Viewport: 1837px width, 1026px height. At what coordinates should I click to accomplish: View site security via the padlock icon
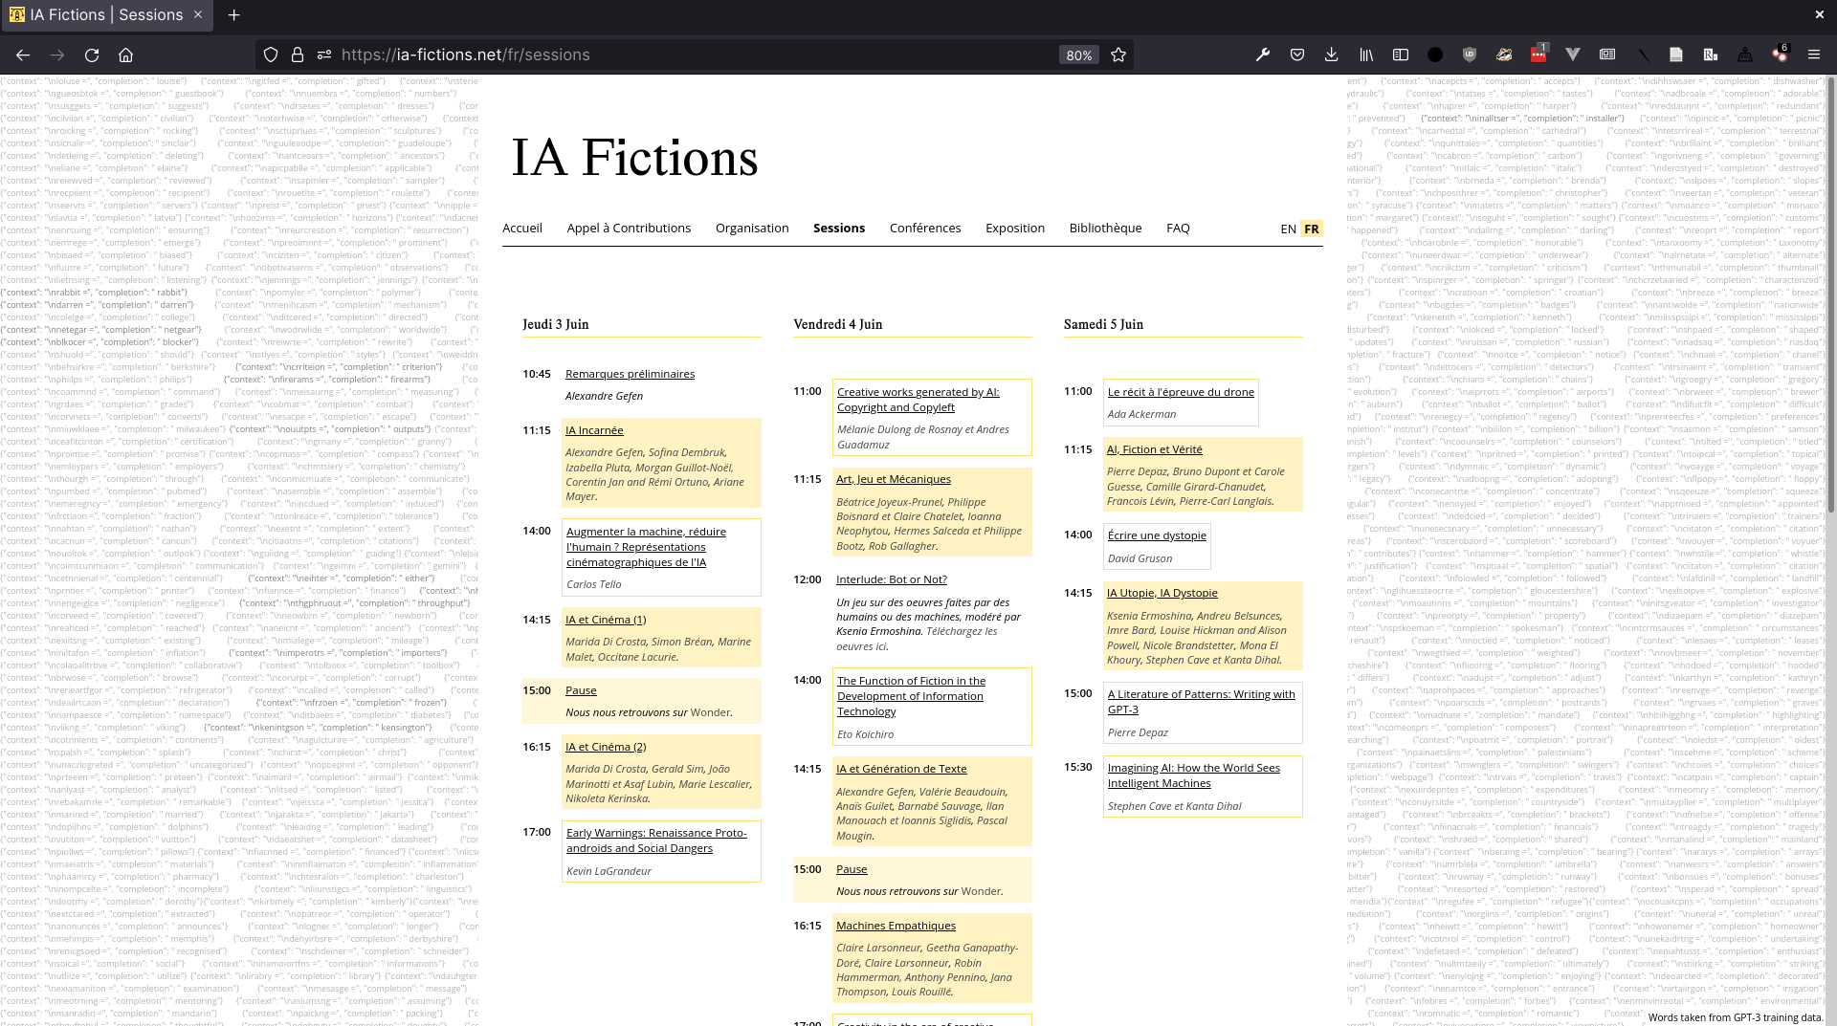pyautogui.click(x=298, y=55)
